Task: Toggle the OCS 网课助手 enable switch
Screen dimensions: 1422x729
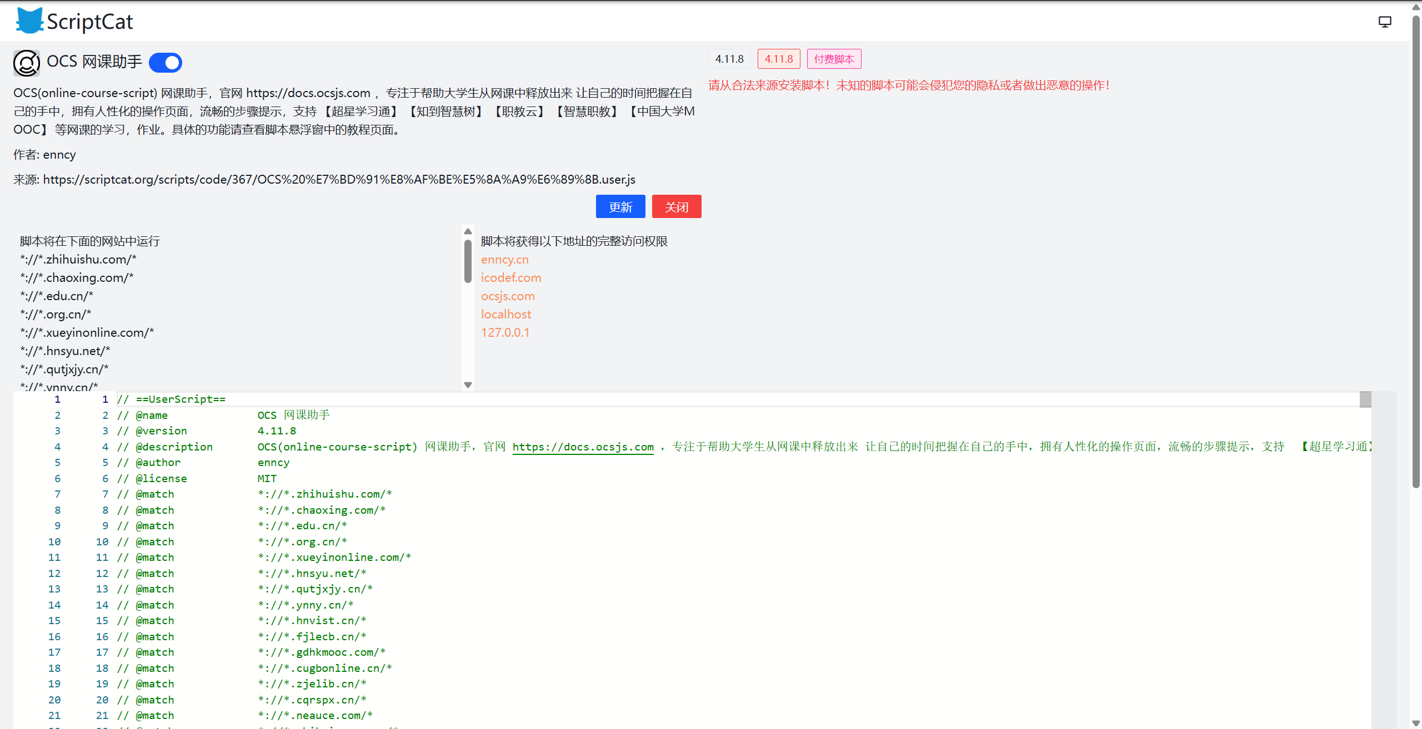Action: (166, 63)
